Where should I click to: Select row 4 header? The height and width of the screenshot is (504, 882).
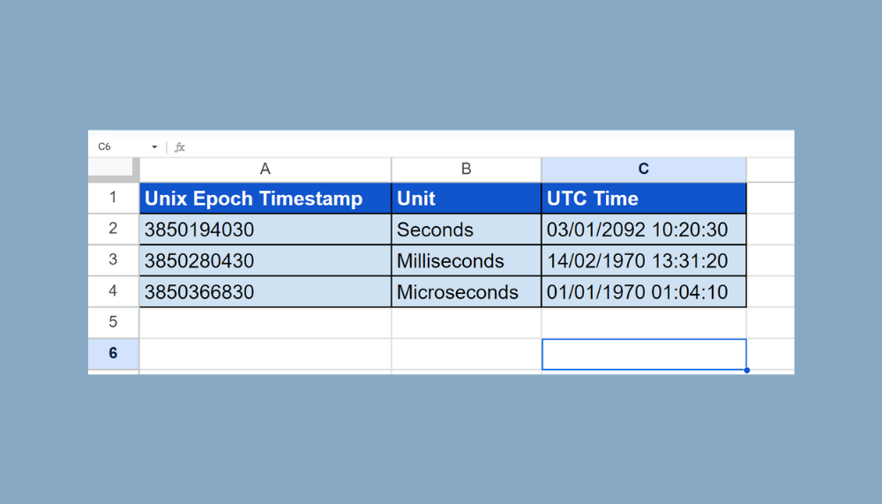coord(113,291)
